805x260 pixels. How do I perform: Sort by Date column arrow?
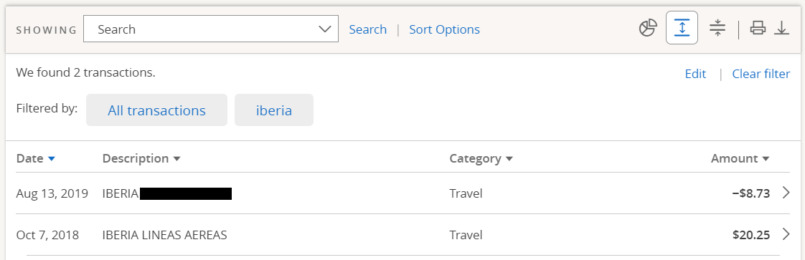click(52, 159)
